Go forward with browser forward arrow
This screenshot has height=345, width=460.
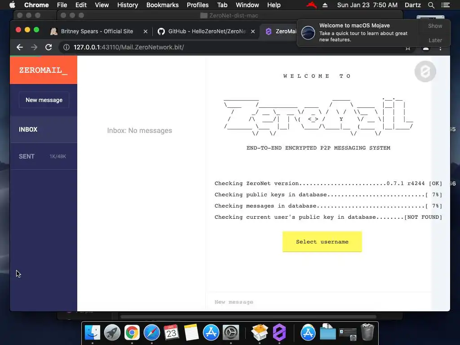[x=34, y=47]
